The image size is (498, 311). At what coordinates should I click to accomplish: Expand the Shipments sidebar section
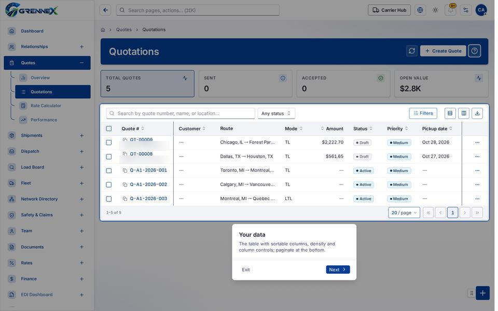(x=81, y=135)
